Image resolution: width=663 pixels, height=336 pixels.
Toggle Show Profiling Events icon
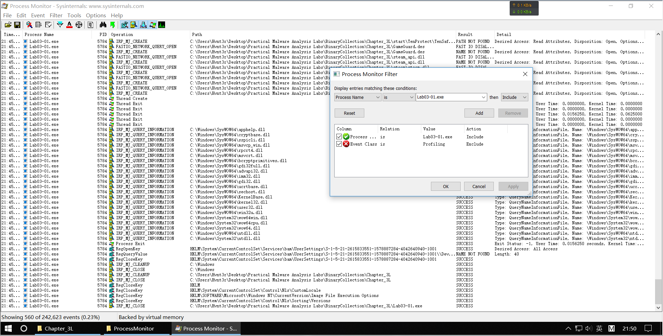pyautogui.click(x=162, y=25)
